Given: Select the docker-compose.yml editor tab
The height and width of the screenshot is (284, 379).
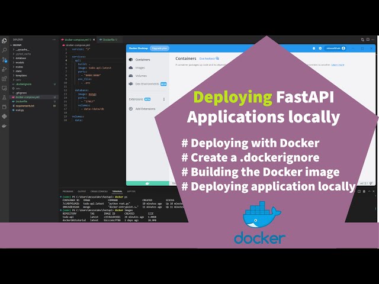Looking at the screenshot, I should coord(76,40).
